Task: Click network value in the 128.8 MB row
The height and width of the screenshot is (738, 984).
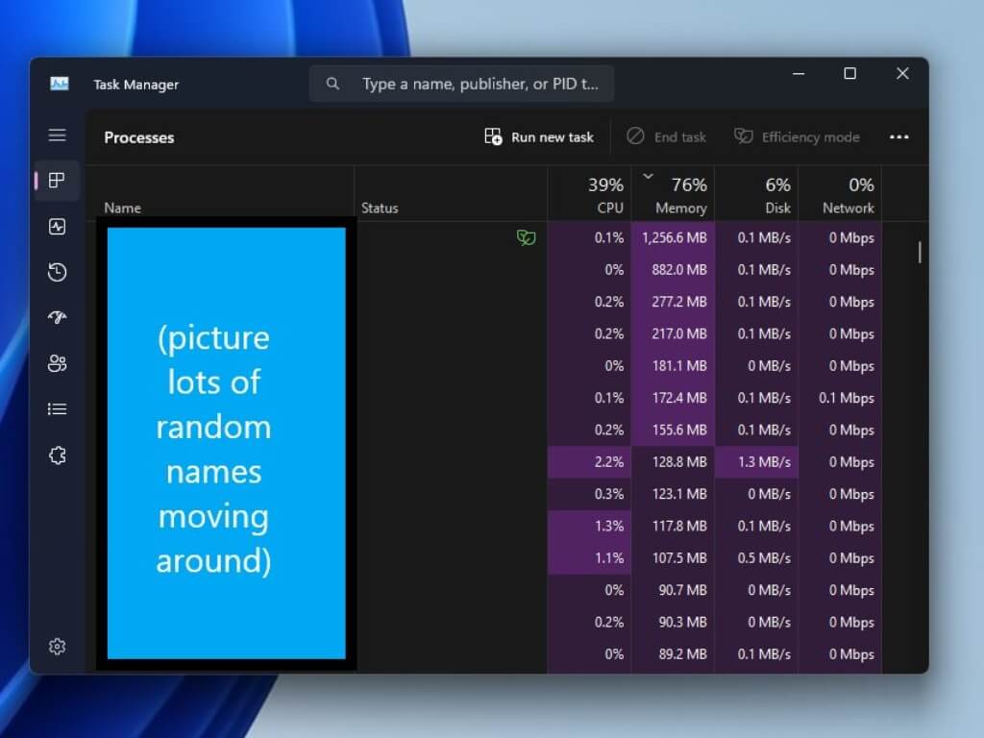Action: (x=851, y=462)
